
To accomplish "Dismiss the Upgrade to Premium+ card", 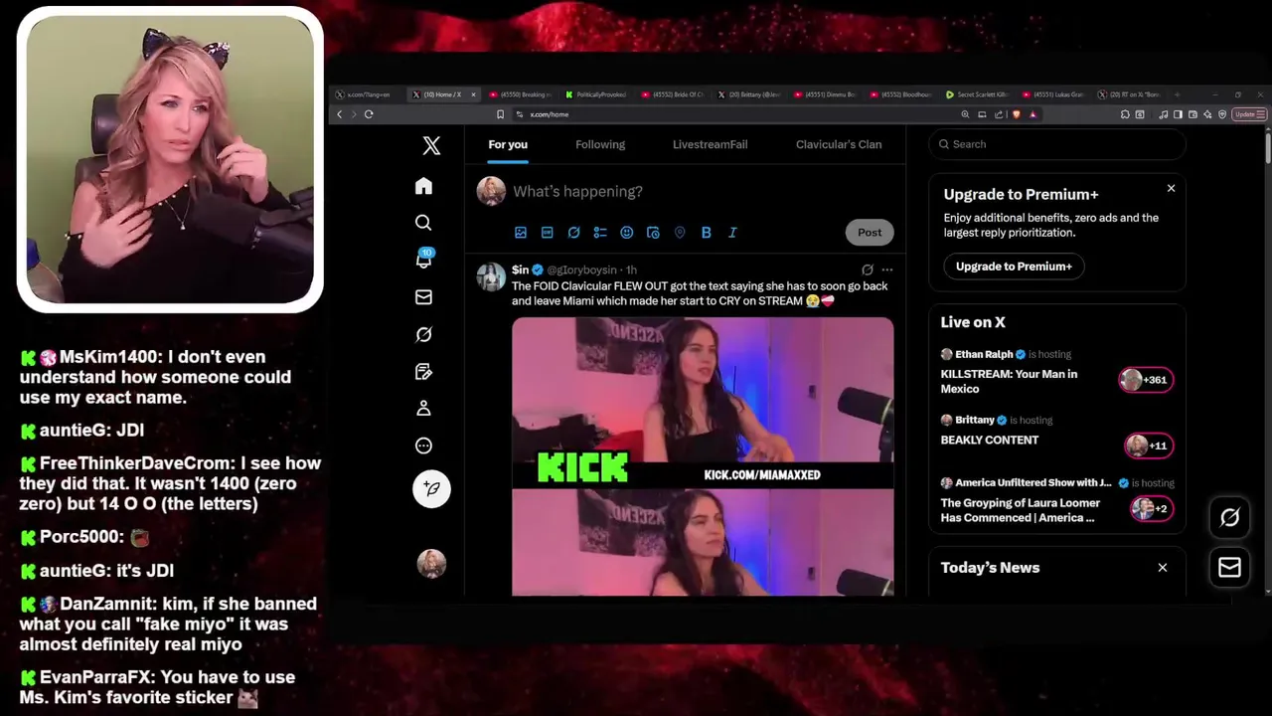I will click(x=1171, y=188).
